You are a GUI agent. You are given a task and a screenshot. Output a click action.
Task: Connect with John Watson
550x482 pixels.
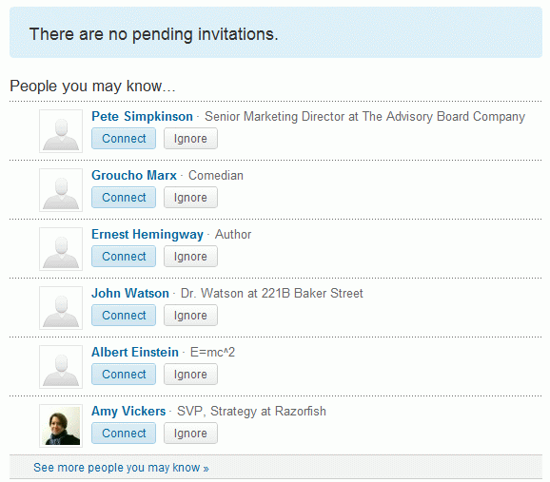pos(124,315)
